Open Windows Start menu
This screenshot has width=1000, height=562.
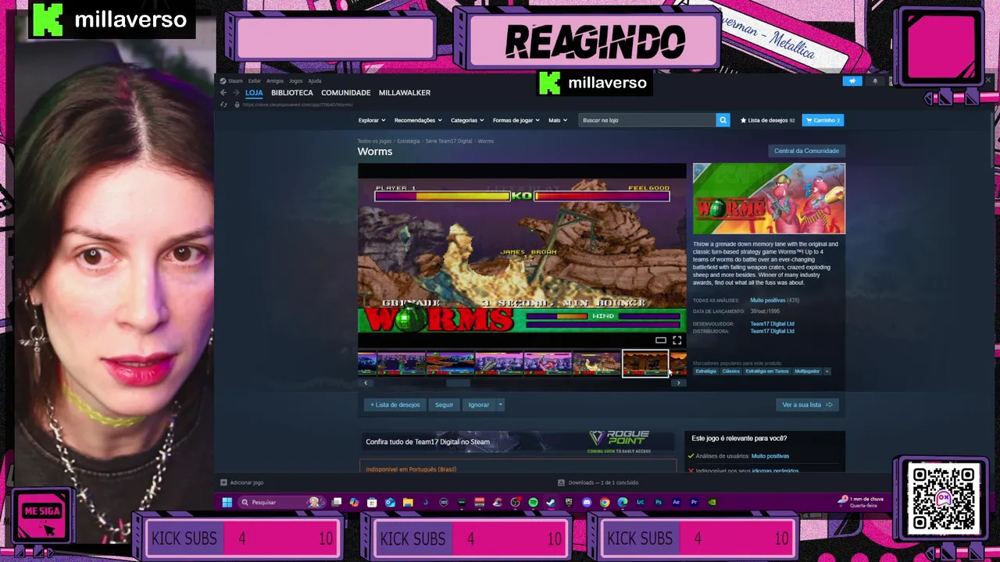point(227,502)
